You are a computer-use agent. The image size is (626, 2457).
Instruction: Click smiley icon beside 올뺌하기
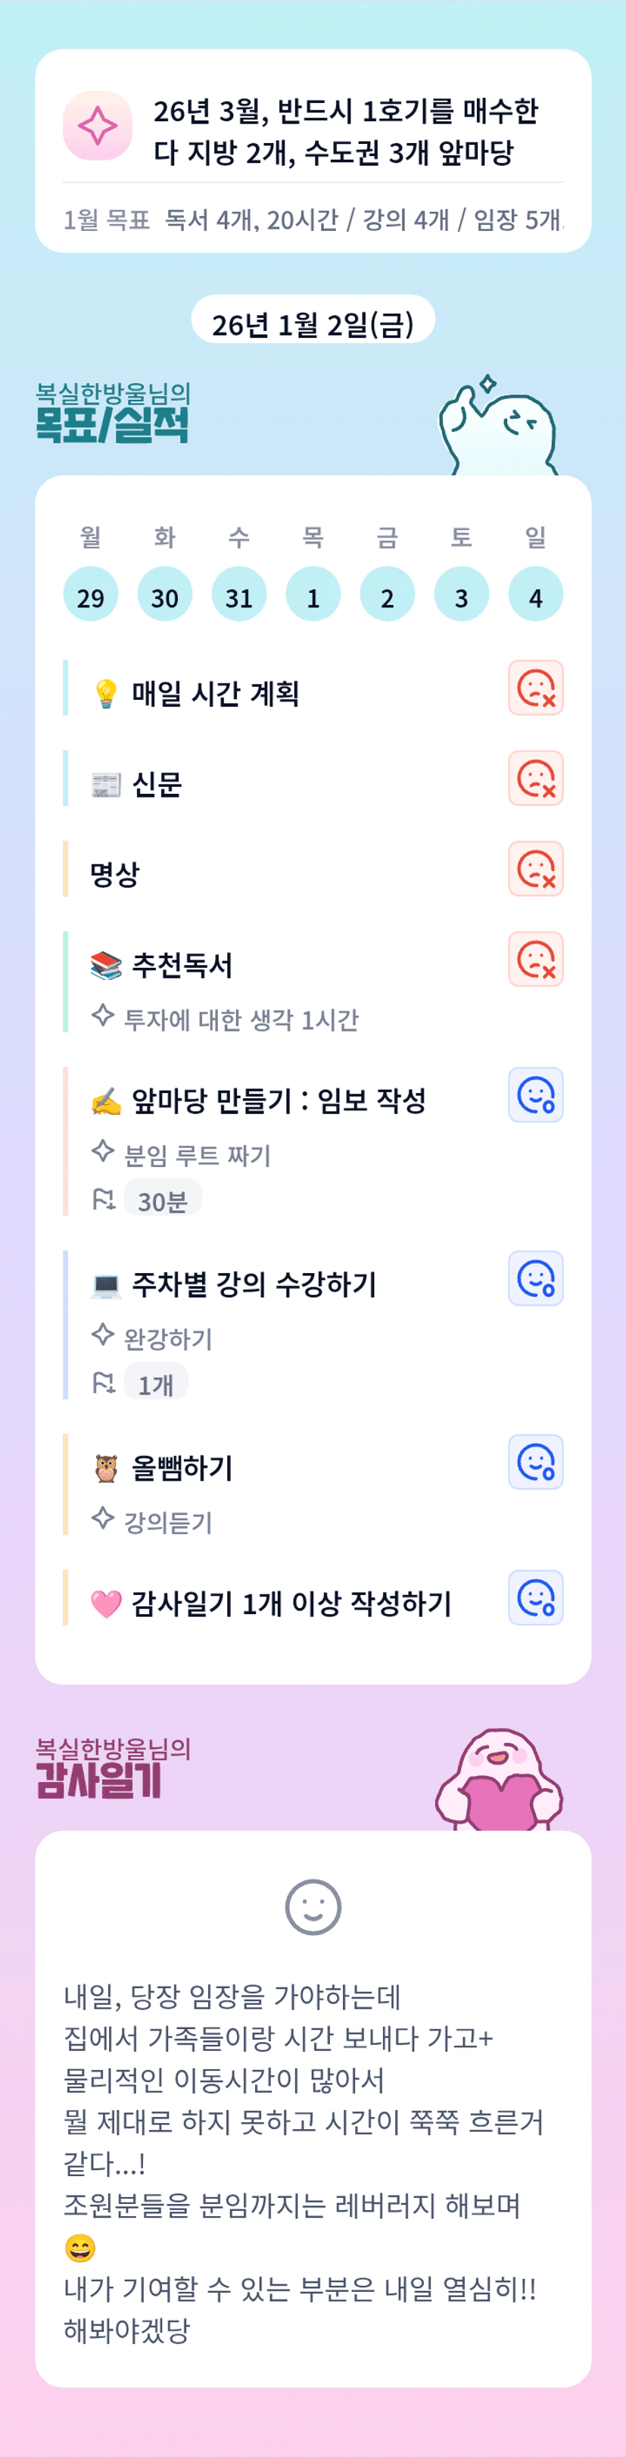[535, 1463]
